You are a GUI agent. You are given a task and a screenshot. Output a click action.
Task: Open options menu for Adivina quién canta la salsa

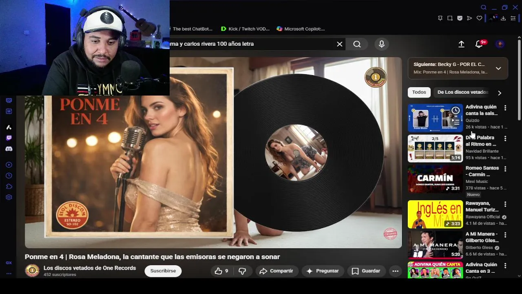[x=505, y=108]
